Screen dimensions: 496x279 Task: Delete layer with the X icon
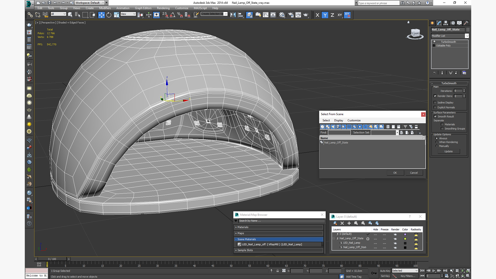[342, 223]
